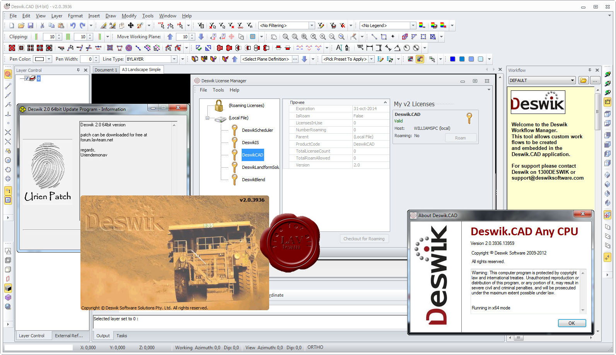The height and width of the screenshot is (355, 616).
Task: Toggle the highlighted grid button in Pen toolbar
Action: 420,59
